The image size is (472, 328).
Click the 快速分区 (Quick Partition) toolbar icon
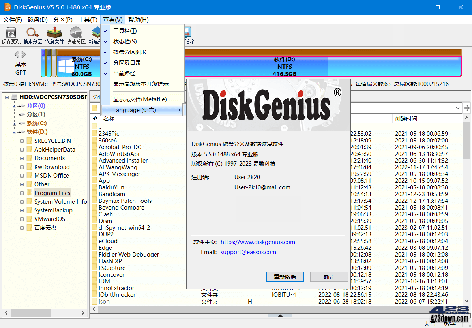(76, 32)
